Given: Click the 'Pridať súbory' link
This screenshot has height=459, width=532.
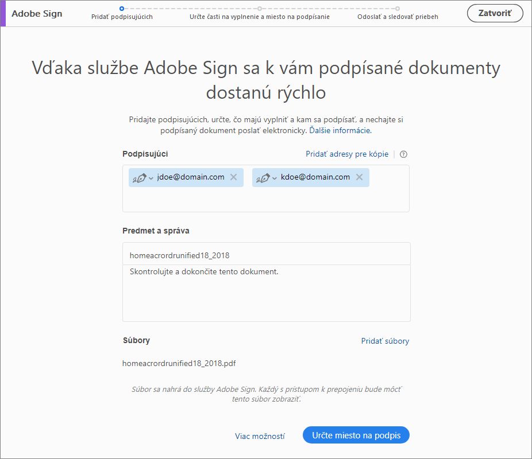Looking at the screenshot, I should point(385,341).
